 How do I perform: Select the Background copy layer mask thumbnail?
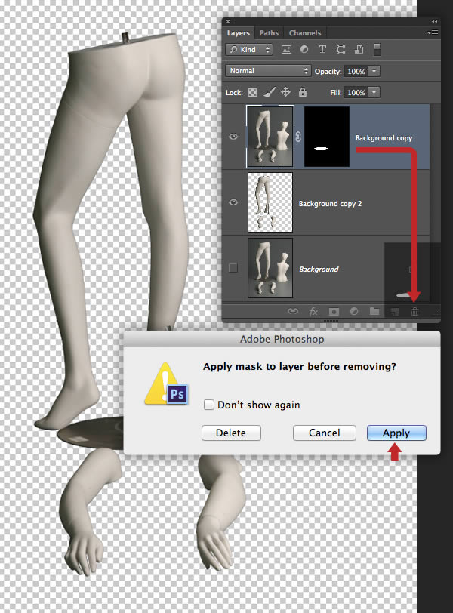(x=326, y=137)
